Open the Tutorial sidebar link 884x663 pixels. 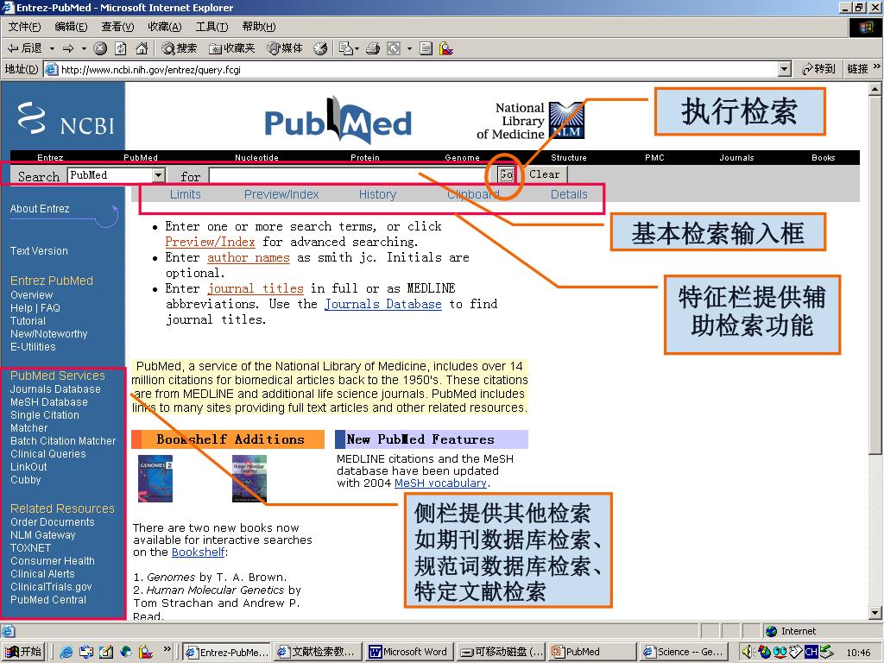(28, 321)
